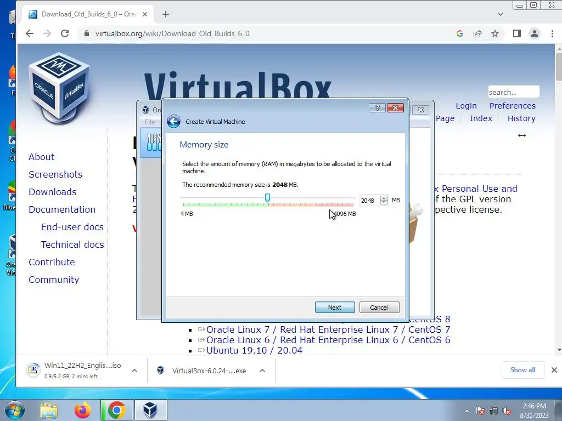The width and height of the screenshot is (562, 421).
Task: Open VirtualBox exe download options chevron
Action: 262,371
